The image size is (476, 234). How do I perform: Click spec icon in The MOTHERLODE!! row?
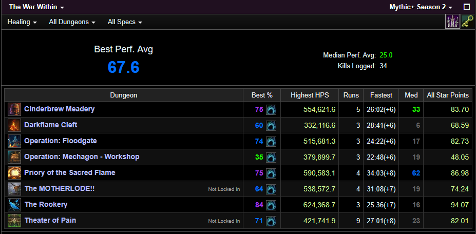[x=271, y=189]
